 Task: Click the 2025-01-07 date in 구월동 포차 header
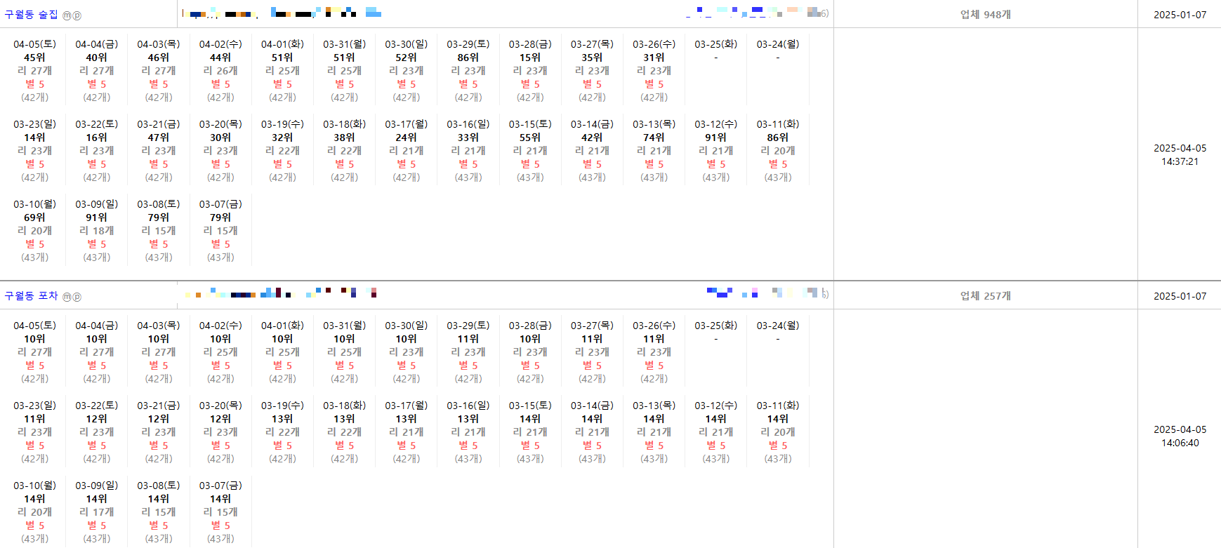(1180, 296)
